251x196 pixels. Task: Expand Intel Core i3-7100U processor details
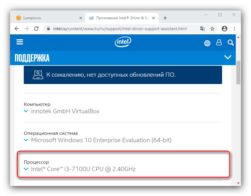click(26, 169)
